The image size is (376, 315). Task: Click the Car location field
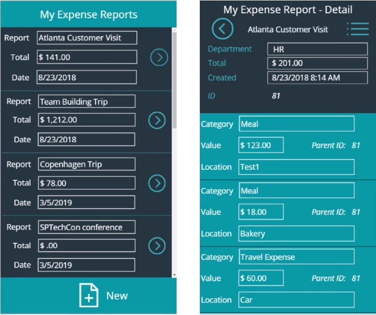(x=297, y=300)
